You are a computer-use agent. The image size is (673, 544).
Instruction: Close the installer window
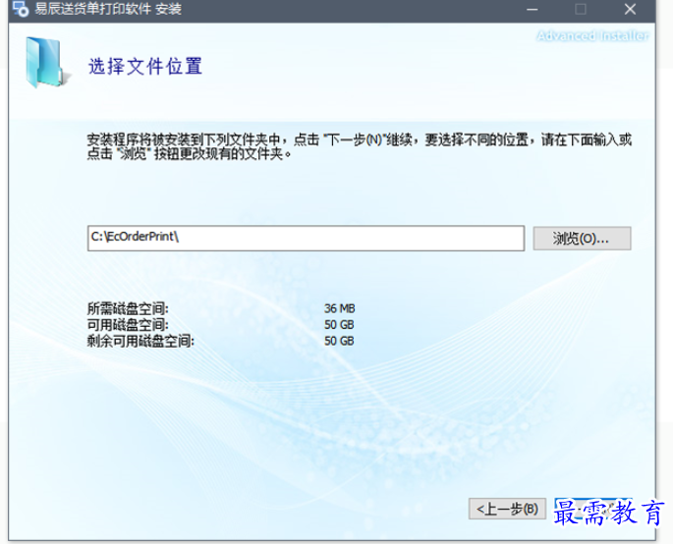point(630,9)
